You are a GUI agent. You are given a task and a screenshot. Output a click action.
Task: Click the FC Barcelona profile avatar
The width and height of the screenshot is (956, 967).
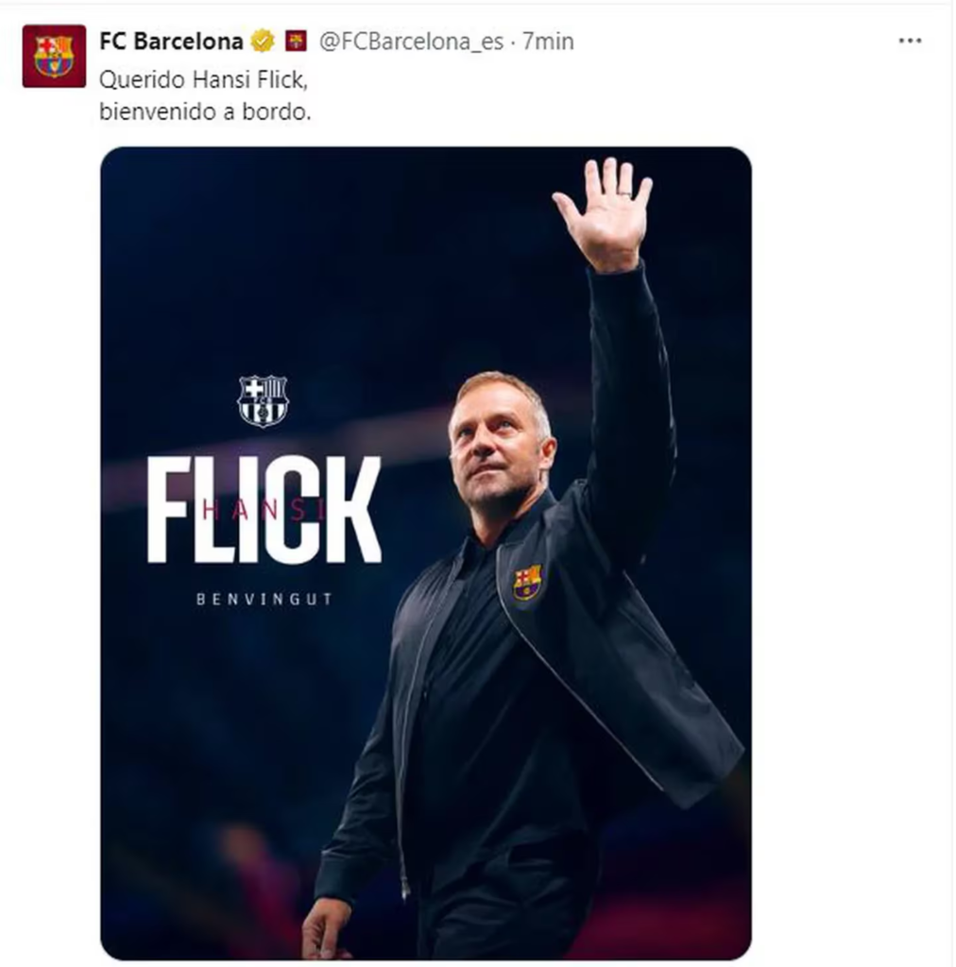[x=54, y=57]
